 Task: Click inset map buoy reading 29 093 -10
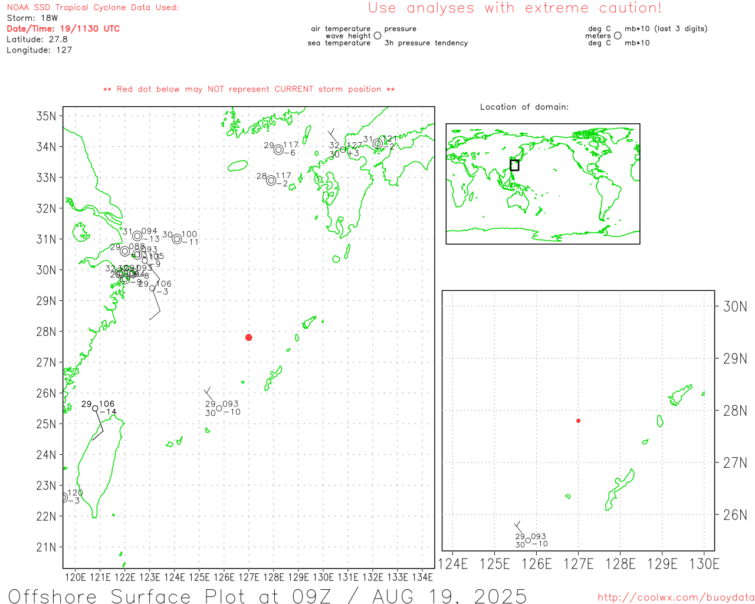click(528, 541)
